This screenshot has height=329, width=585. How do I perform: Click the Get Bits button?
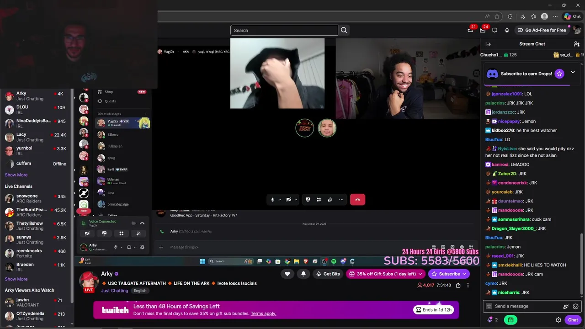328,274
